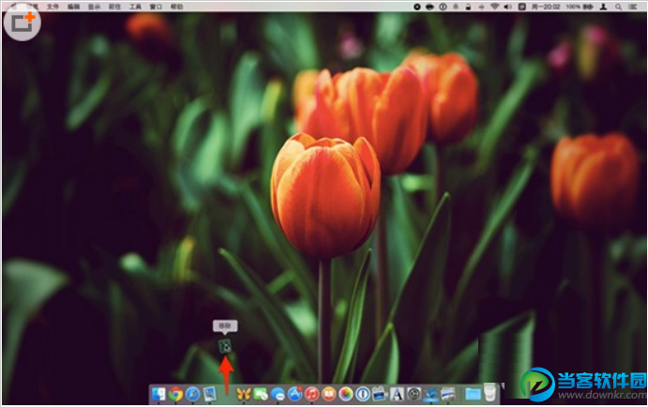The height and width of the screenshot is (408, 648).
Task: Open the 文件 menu
Action: point(53,7)
